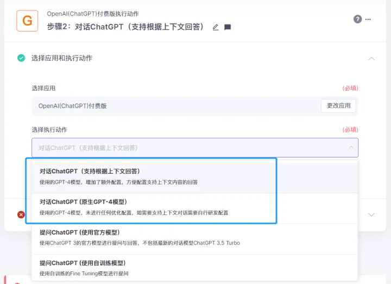Collapse the 选择应用和执行动作 section chevron
Viewport: 391px width, 284px height.
(371, 59)
